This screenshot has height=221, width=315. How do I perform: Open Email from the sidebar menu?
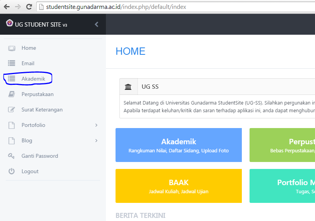pyautogui.click(x=28, y=63)
